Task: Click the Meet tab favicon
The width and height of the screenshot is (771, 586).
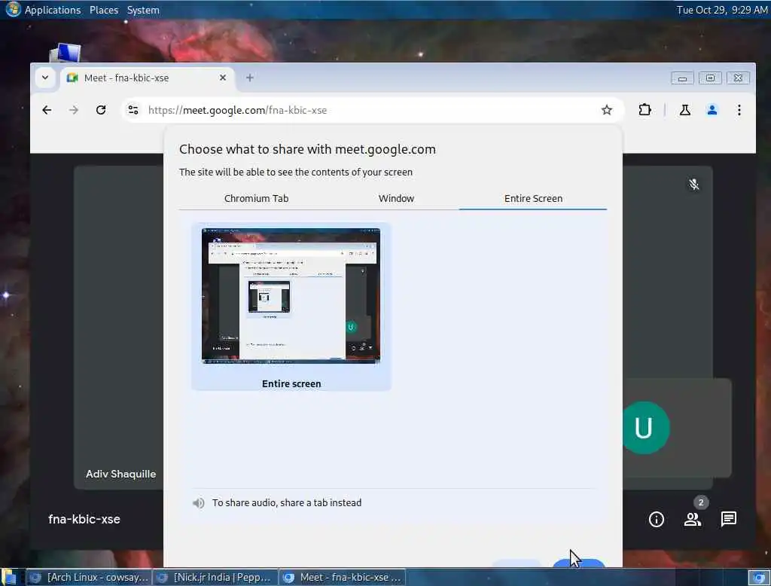Action: coord(72,78)
